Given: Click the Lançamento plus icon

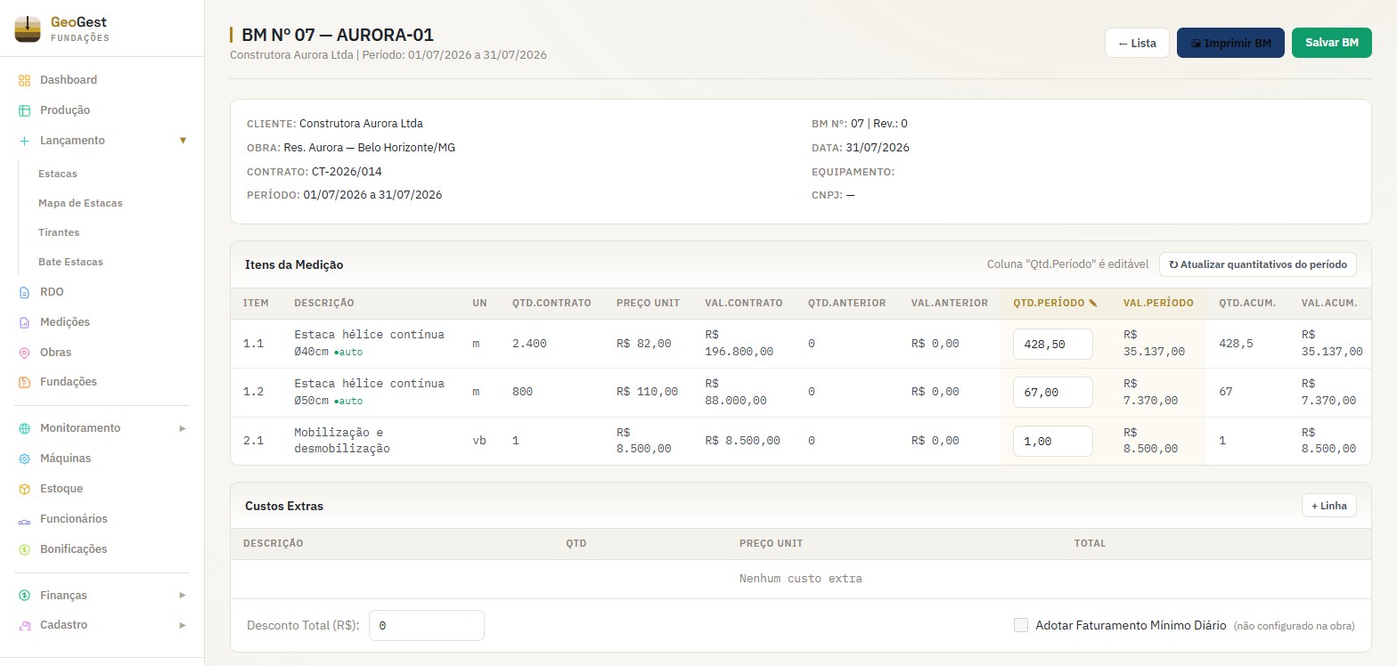Looking at the screenshot, I should 24,141.
